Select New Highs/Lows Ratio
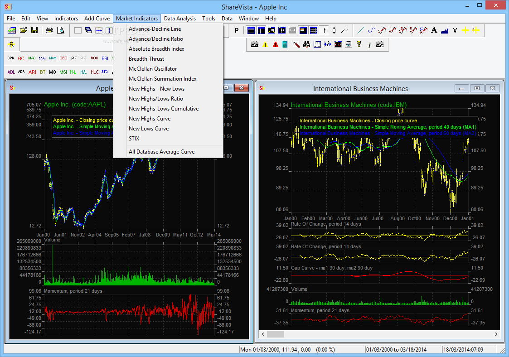Viewport: 509px width, 357px height. tap(168, 99)
